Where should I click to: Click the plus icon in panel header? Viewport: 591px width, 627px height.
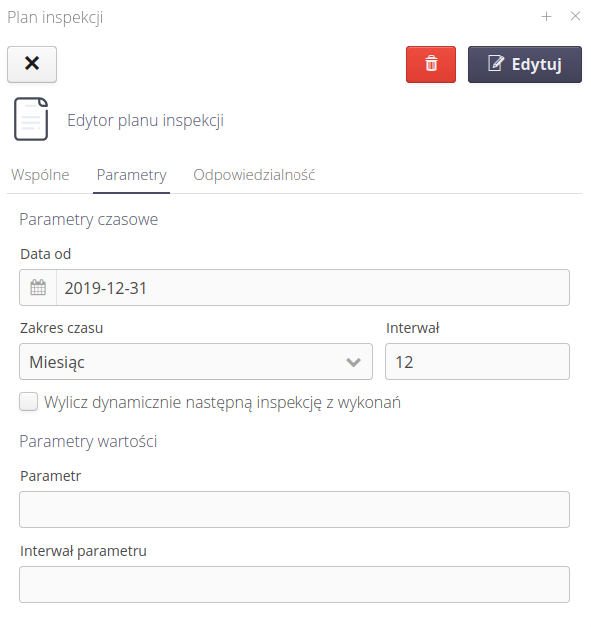546,16
